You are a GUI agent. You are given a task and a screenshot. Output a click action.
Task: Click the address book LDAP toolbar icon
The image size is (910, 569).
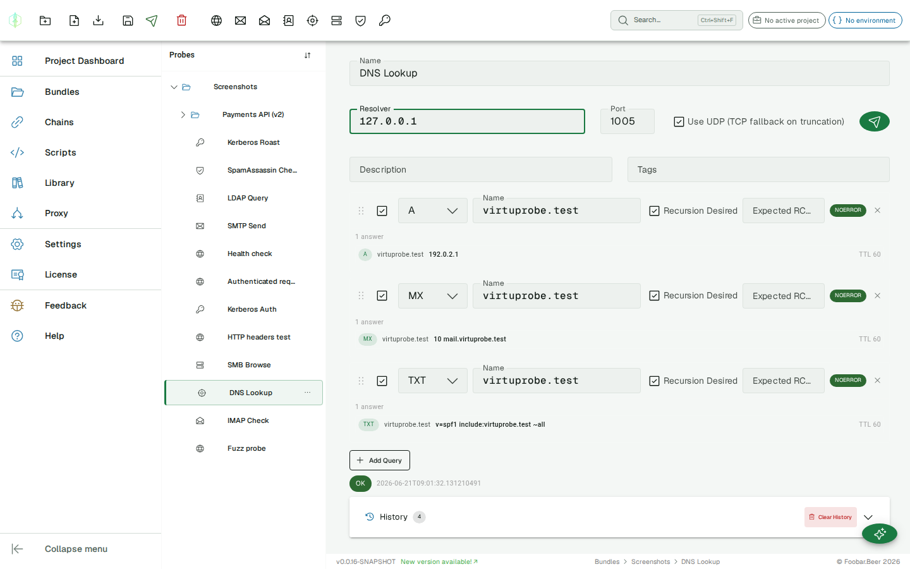(x=288, y=20)
